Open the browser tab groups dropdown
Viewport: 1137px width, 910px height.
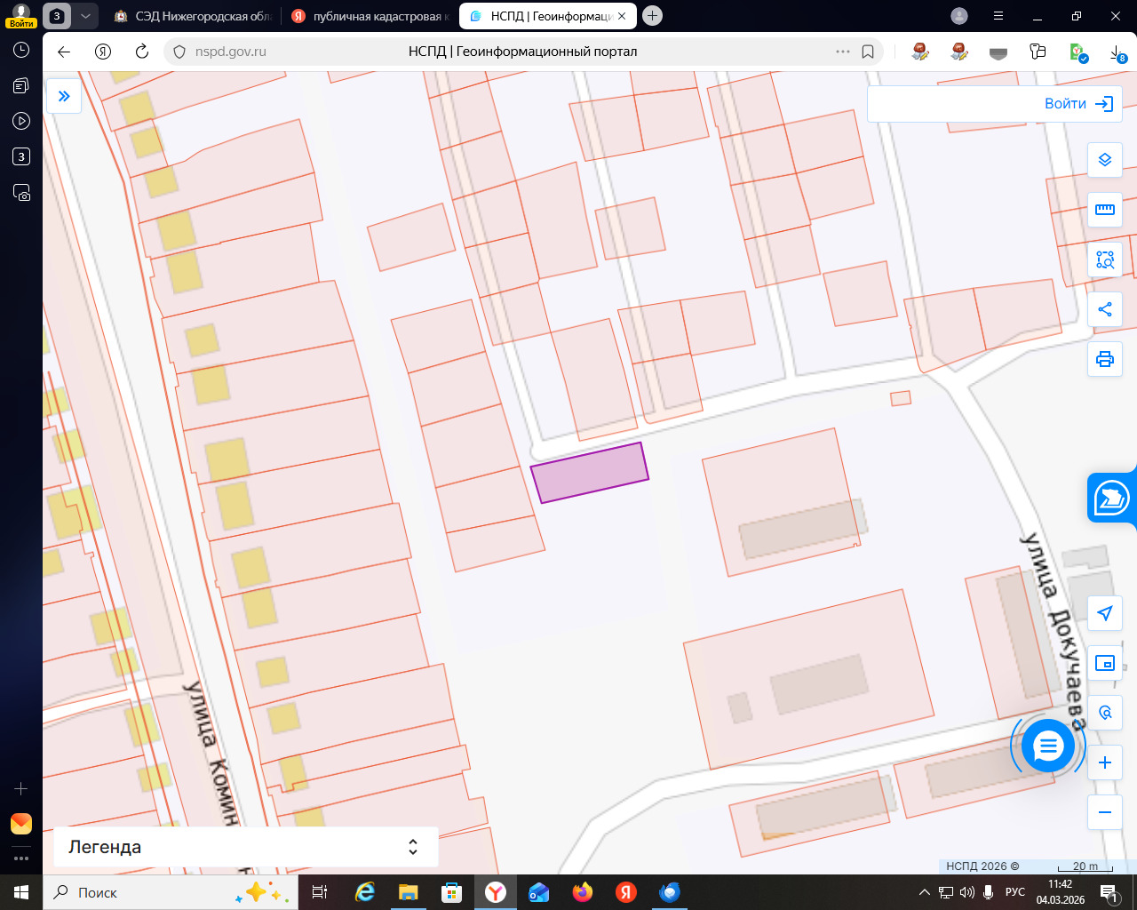click(x=85, y=16)
